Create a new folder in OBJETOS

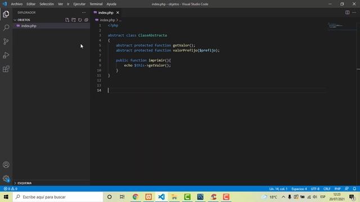[74, 20]
